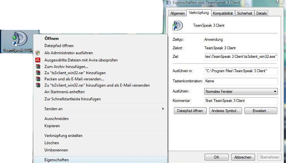The height and width of the screenshot is (163, 286).
Task: Click the Erweitert... button
Action: tap(261, 111)
